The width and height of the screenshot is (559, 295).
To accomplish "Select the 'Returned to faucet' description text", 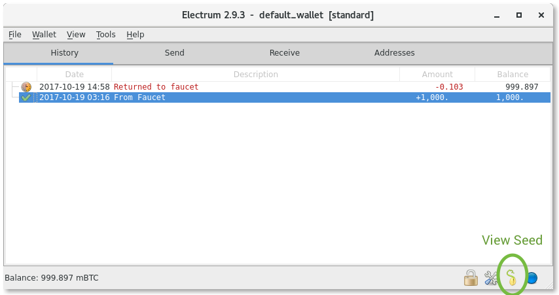I will [156, 87].
